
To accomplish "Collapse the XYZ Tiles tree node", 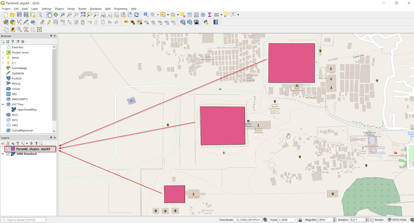I will point(3,105).
